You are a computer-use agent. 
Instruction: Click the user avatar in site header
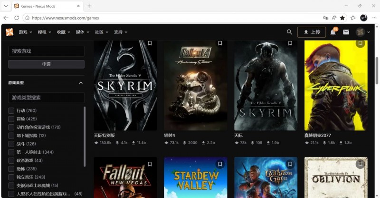[361, 32]
